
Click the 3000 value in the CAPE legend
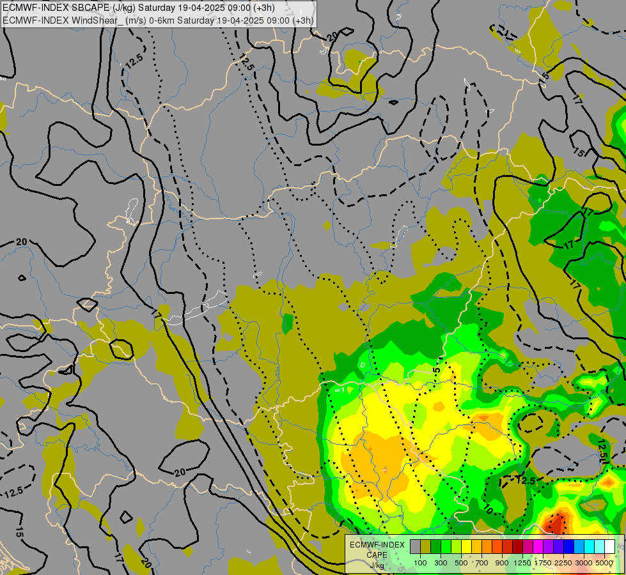[x=584, y=563]
